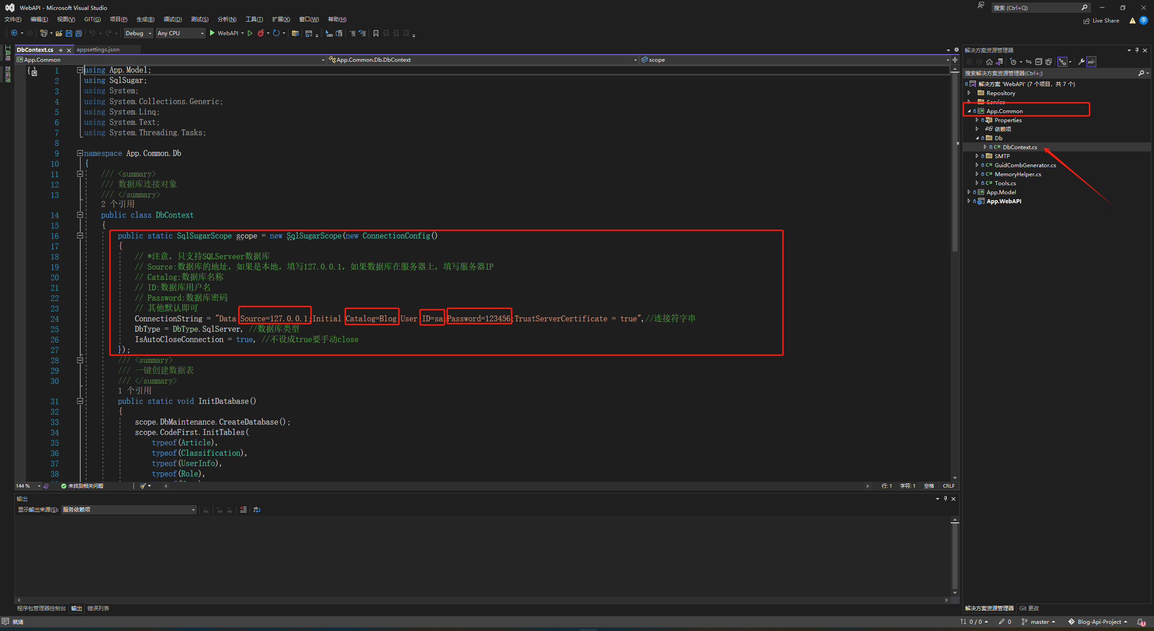Image resolution: width=1154 pixels, height=631 pixels.
Task: Collapse the Db folder in Solution Explorer
Action: pos(977,138)
